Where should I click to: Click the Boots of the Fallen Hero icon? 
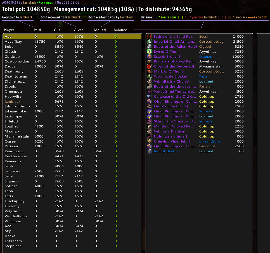click(x=149, y=46)
